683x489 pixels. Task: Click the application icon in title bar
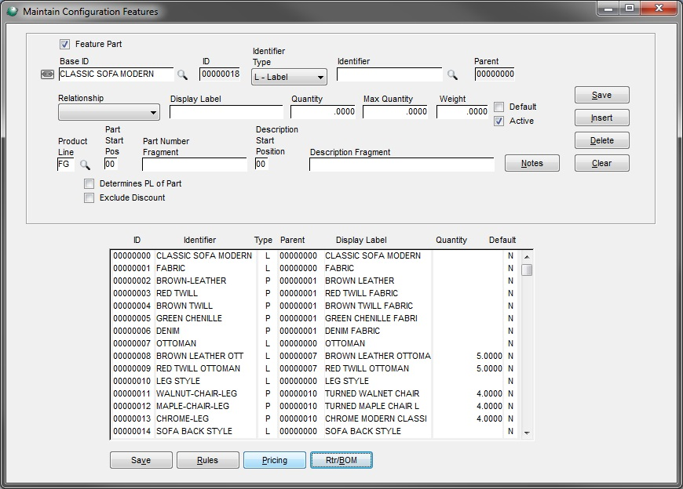pyautogui.click(x=13, y=11)
